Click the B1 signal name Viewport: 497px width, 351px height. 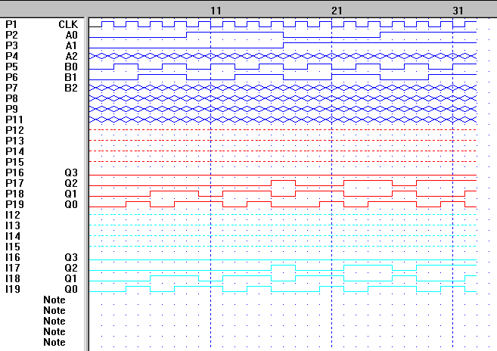click(x=71, y=77)
